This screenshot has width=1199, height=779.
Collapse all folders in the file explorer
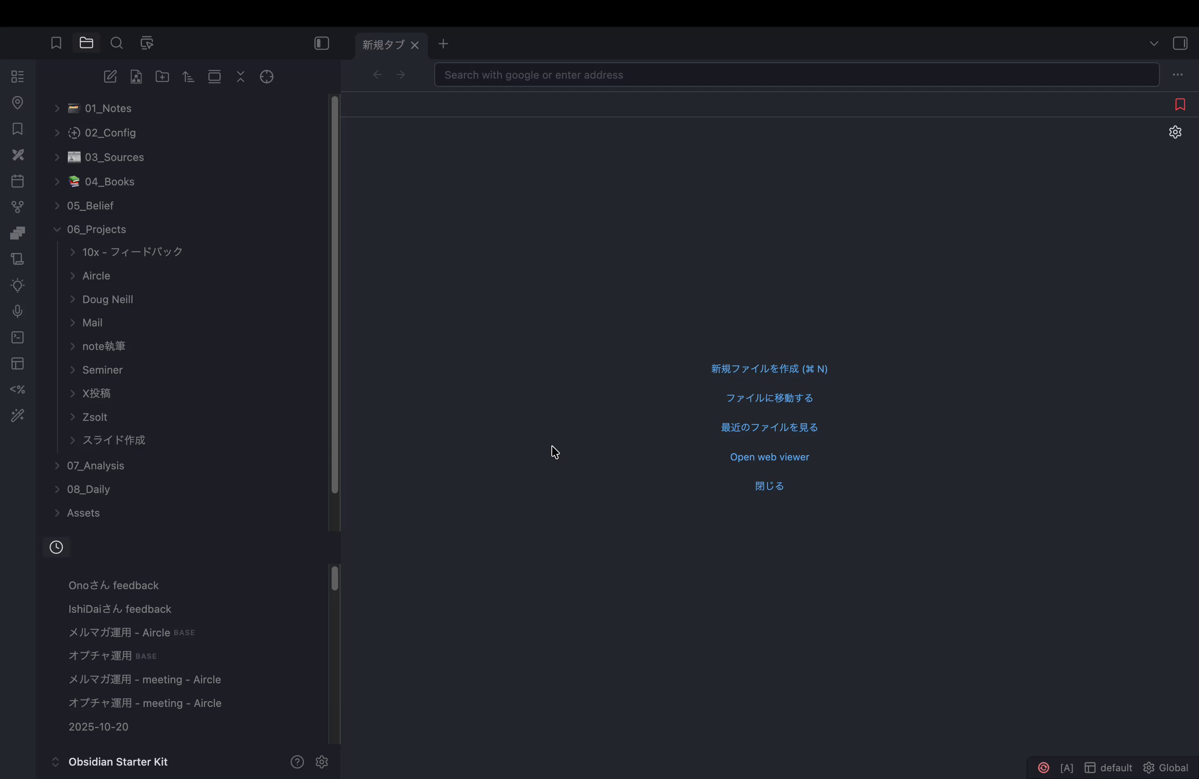[240, 77]
